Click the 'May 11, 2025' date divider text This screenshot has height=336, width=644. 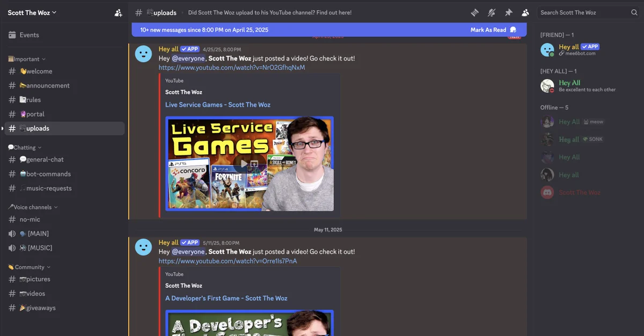pos(328,230)
